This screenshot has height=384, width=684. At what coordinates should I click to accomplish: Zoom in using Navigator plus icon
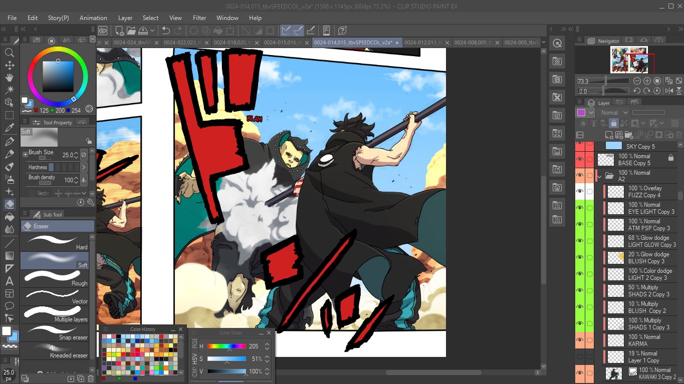click(647, 81)
